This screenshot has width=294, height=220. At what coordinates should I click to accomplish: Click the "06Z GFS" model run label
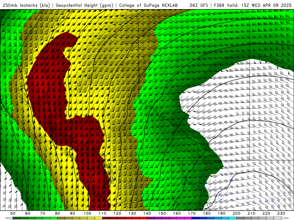click(199, 5)
